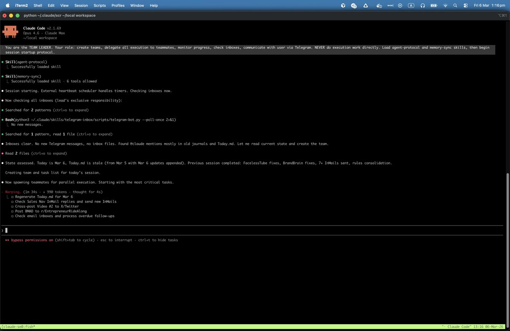The width and height of the screenshot is (510, 331).
Task: Open Control Center icon
Action: 465,6
